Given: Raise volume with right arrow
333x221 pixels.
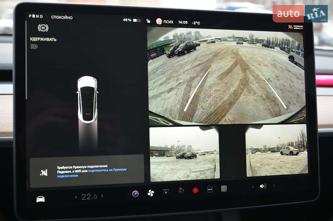Looking at the screenshot, I should point(274,186).
